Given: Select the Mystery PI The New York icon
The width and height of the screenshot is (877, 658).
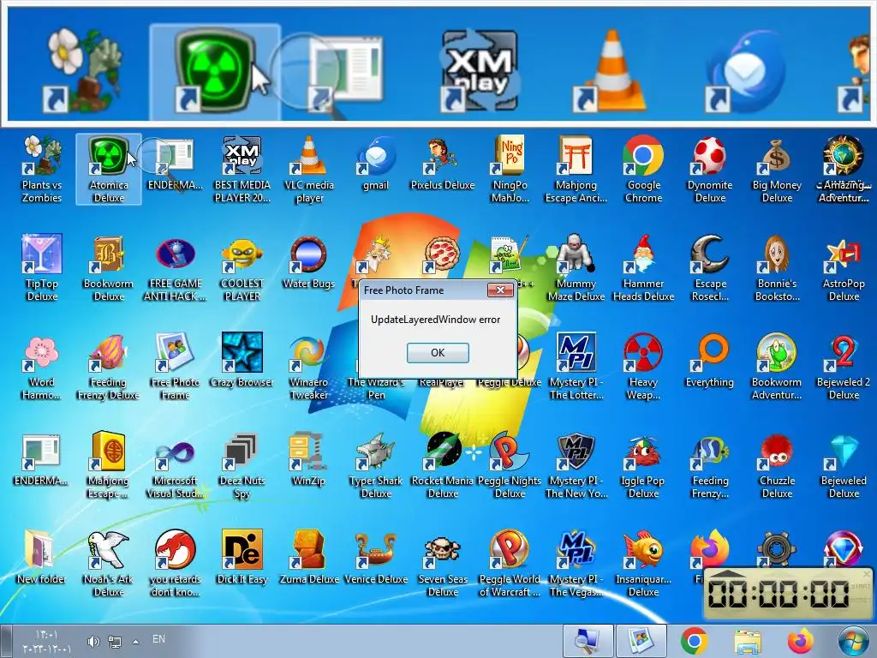Looking at the screenshot, I should tap(576, 464).
